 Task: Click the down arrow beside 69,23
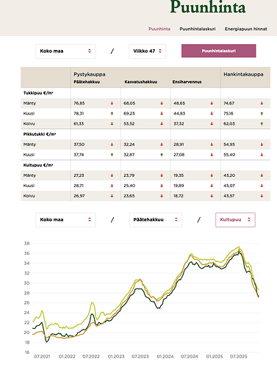tap(162, 114)
